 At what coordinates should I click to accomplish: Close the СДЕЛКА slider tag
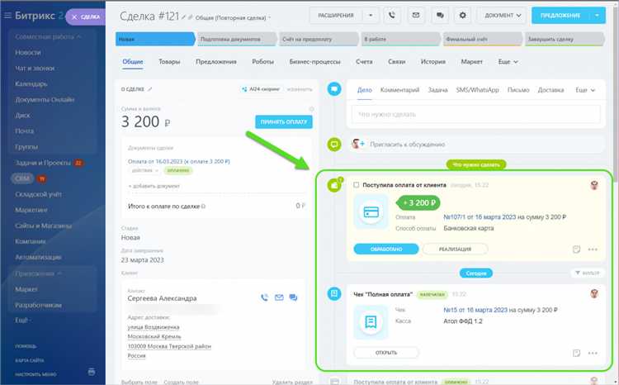tap(74, 17)
